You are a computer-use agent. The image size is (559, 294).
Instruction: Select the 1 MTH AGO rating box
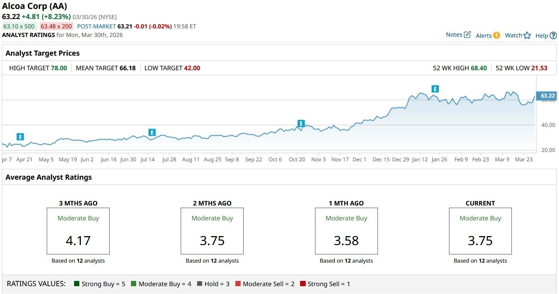[x=346, y=231]
